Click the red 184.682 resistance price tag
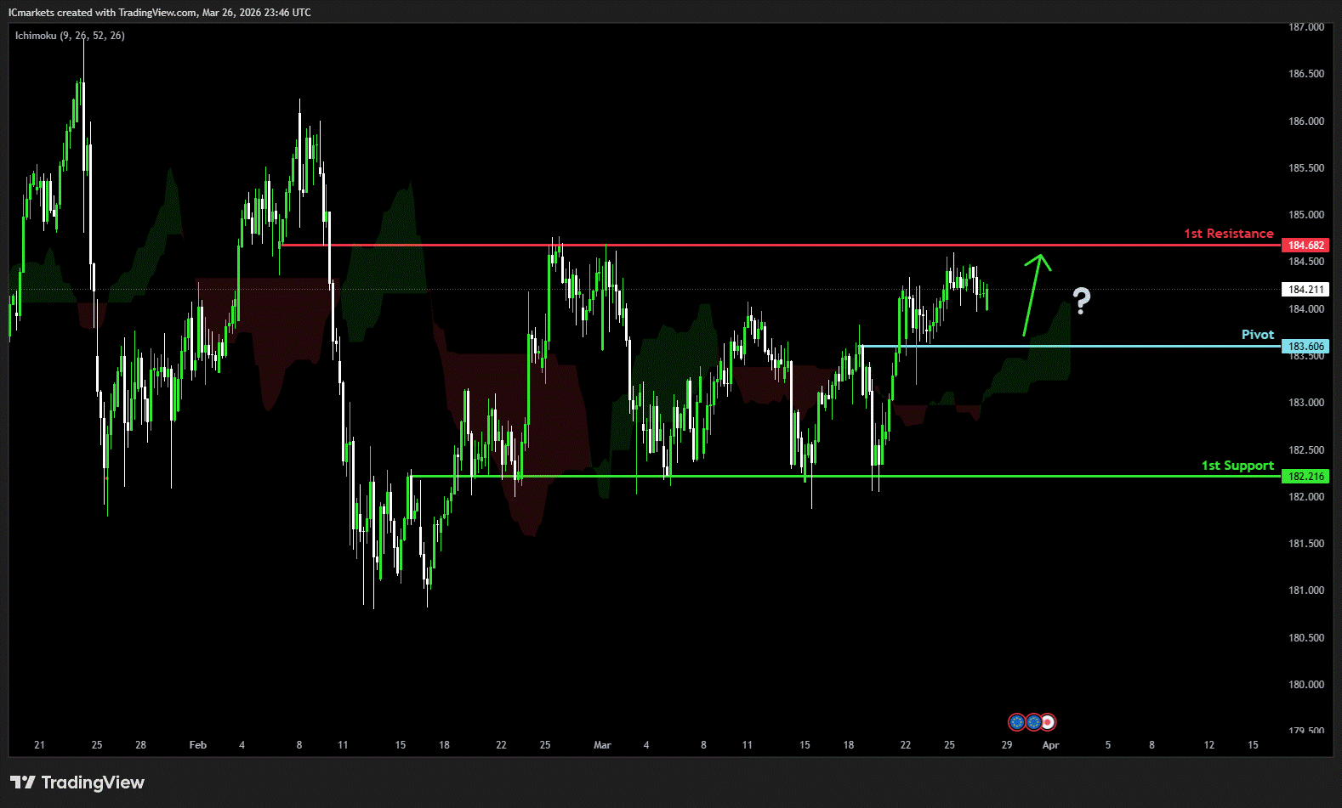Screen dimensions: 1342x808 1305,246
